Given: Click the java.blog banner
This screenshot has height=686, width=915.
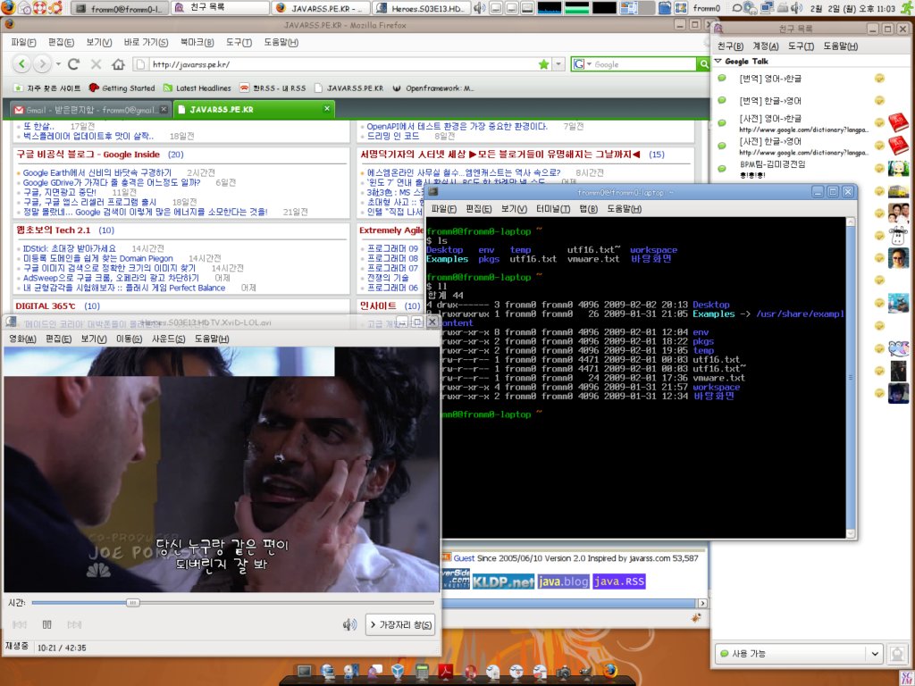Looking at the screenshot, I should tap(564, 581).
